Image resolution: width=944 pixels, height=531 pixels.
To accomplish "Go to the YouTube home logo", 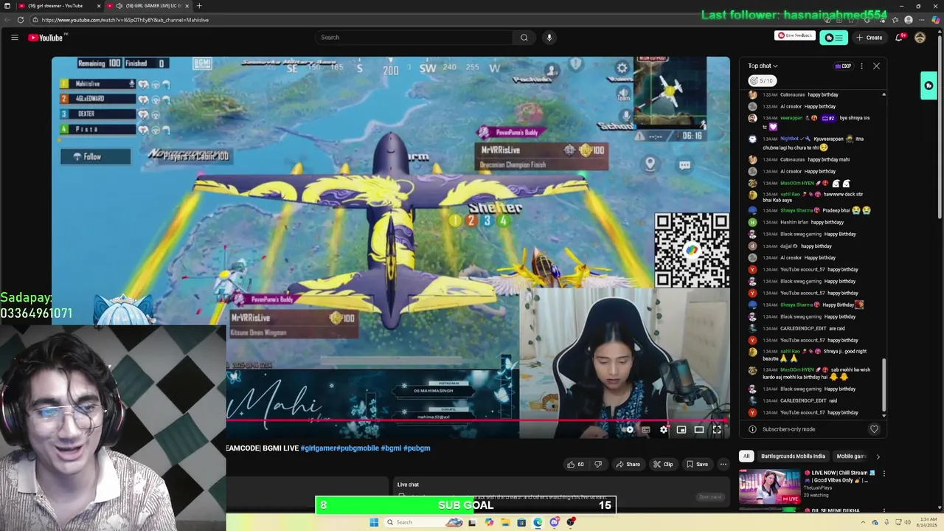I will pos(47,38).
